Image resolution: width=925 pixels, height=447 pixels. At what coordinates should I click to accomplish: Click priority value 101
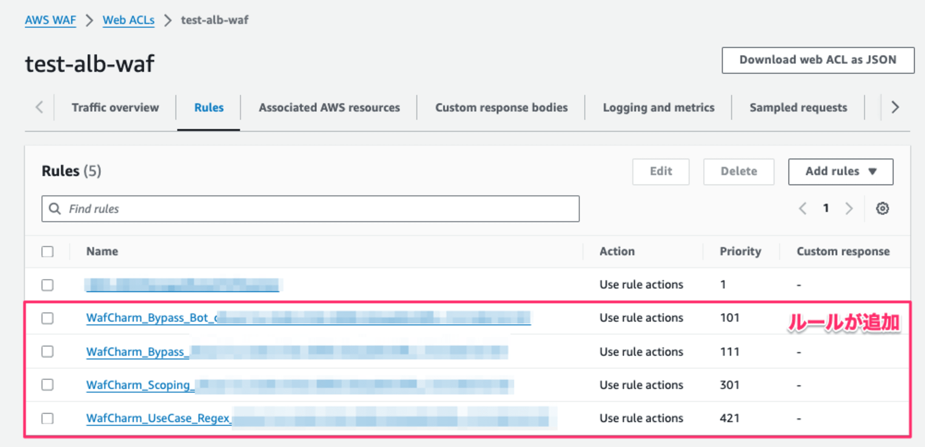(x=729, y=318)
